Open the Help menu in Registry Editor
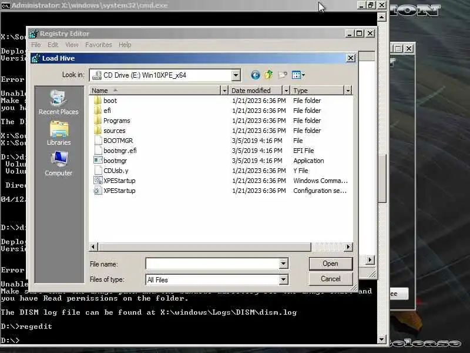The height and width of the screenshot is (353, 470). click(125, 45)
